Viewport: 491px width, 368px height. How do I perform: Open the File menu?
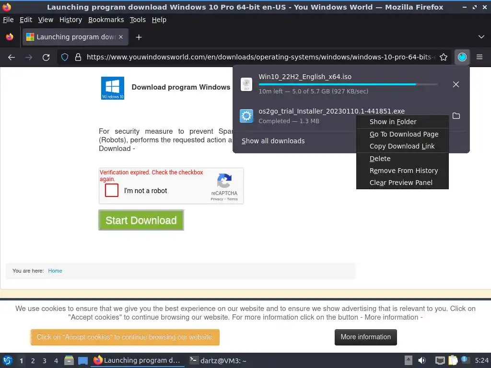click(x=8, y=20)
